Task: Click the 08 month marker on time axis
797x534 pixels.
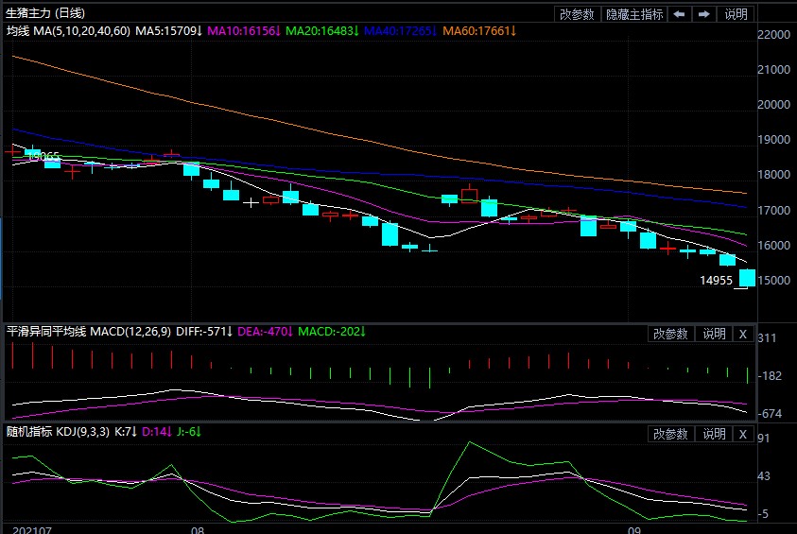Action: [x=197, y=531]
